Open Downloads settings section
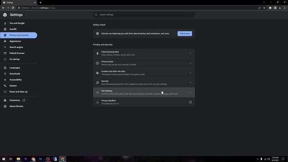Viewport: 288px width, 162px height. click(x=15, y=74)
